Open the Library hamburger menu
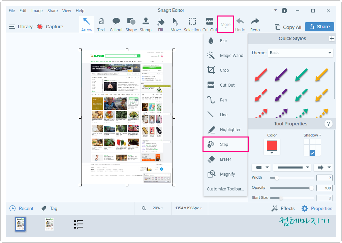 pos(12,27)
